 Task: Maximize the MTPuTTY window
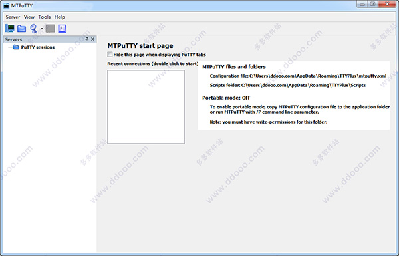pos(373,4)
